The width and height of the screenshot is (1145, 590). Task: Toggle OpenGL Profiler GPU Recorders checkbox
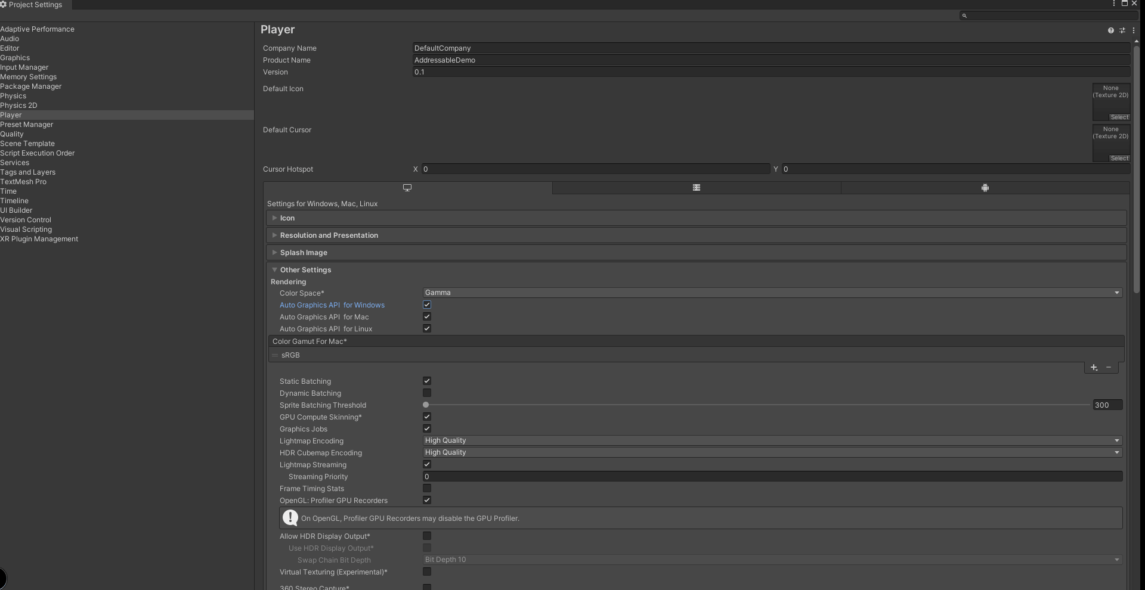(x=427, y=501)
